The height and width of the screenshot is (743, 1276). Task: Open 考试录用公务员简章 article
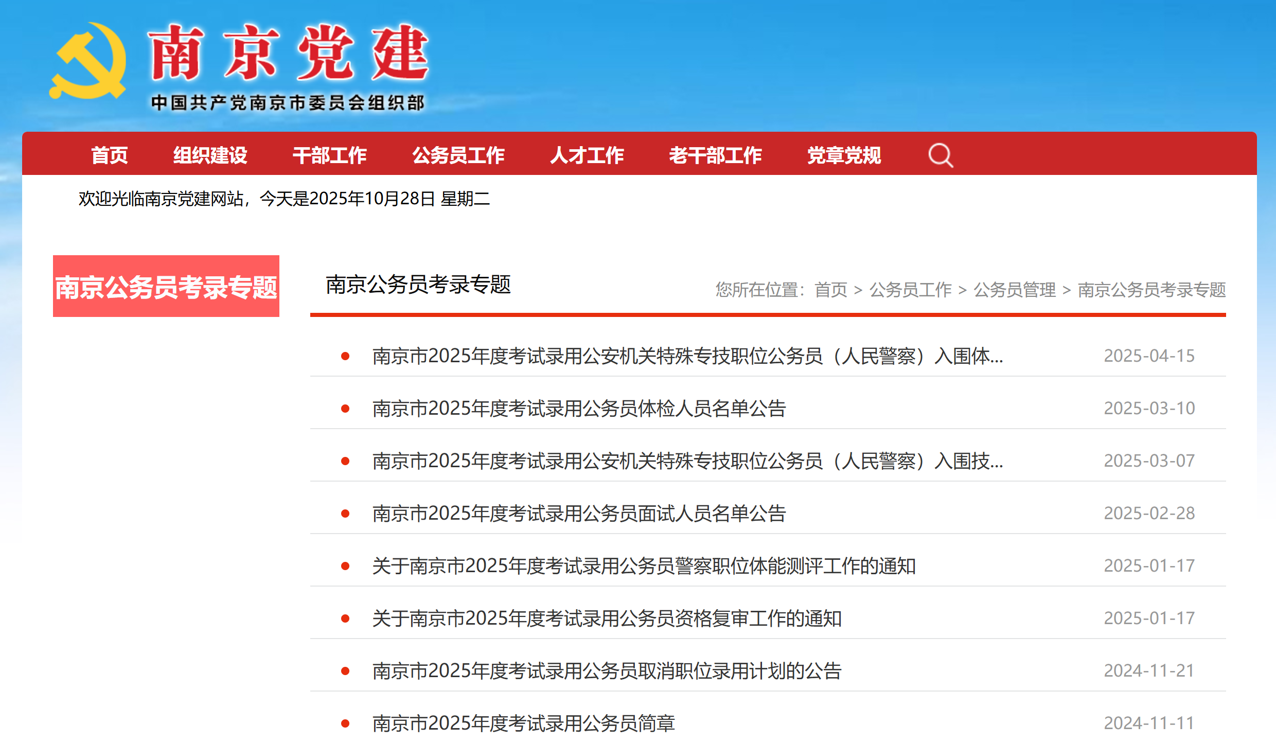[x=523, y=723]
